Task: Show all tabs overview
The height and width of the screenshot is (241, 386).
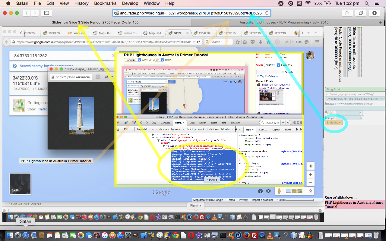Action: (x=361, y=13)
